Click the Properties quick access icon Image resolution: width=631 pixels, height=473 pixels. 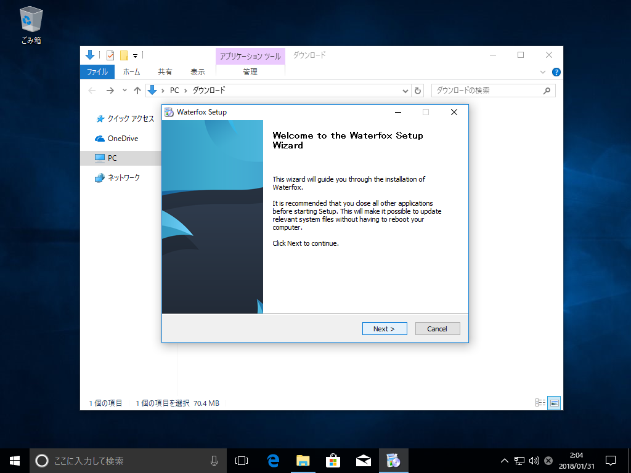tap(110, 55)
